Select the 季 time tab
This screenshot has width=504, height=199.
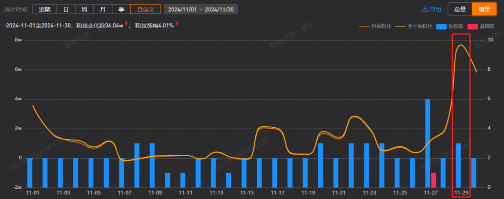pyautogui.click(x=121, y=9)
